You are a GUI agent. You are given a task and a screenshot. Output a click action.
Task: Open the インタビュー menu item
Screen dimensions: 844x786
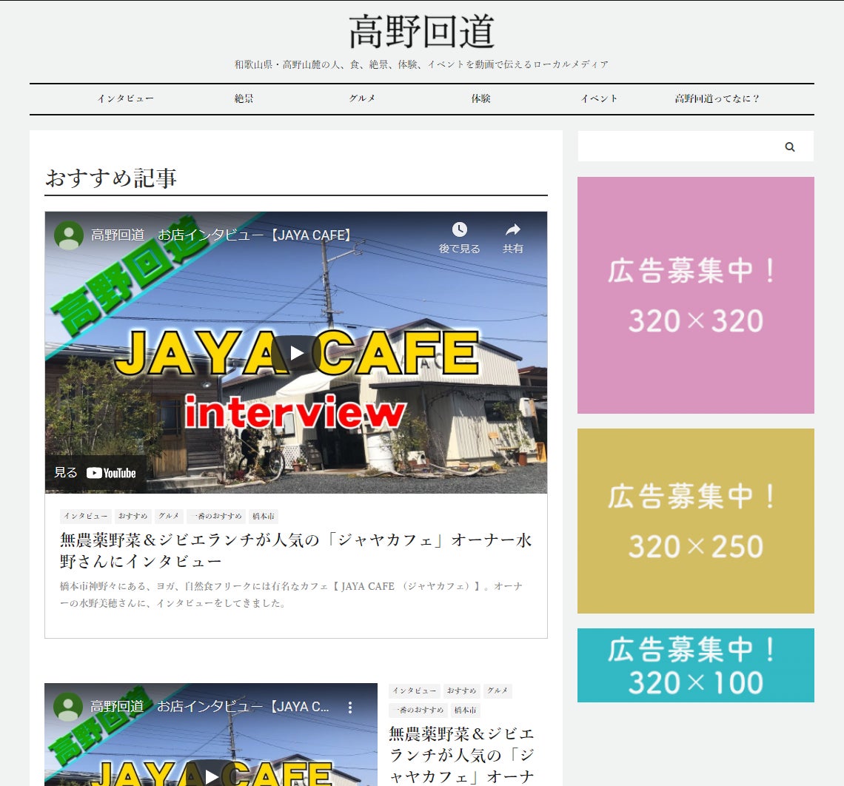(x=125, y=98)
